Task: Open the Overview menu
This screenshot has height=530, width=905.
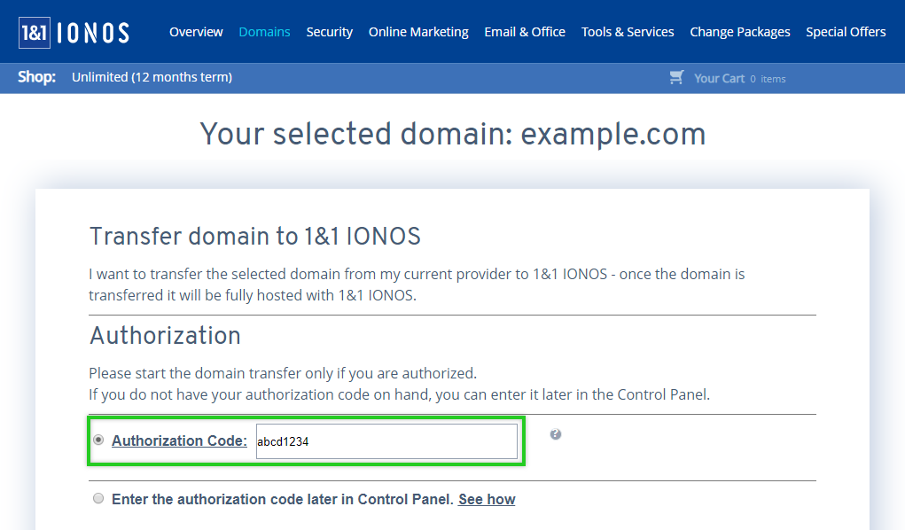Action: click(196, 32)
